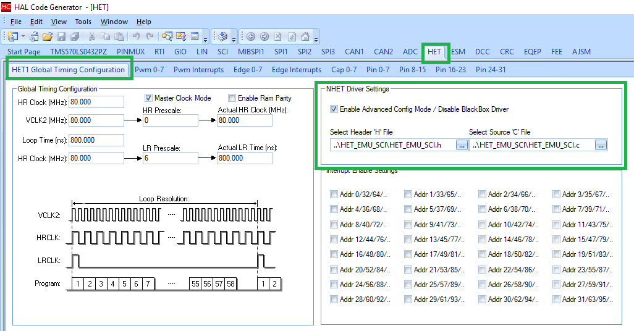Expand the New project dropdown arrow
Screen dimensions: 634x331
[23, 37]
